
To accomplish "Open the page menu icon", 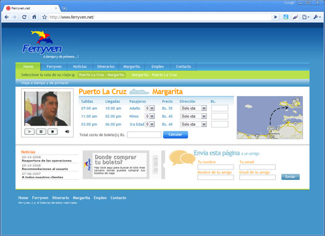I will 305,17.
